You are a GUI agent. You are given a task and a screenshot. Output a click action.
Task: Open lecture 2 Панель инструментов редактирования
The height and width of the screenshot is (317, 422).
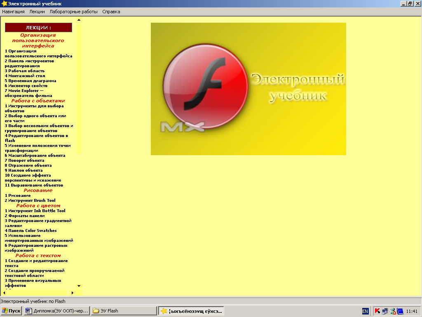pos(29,63)
